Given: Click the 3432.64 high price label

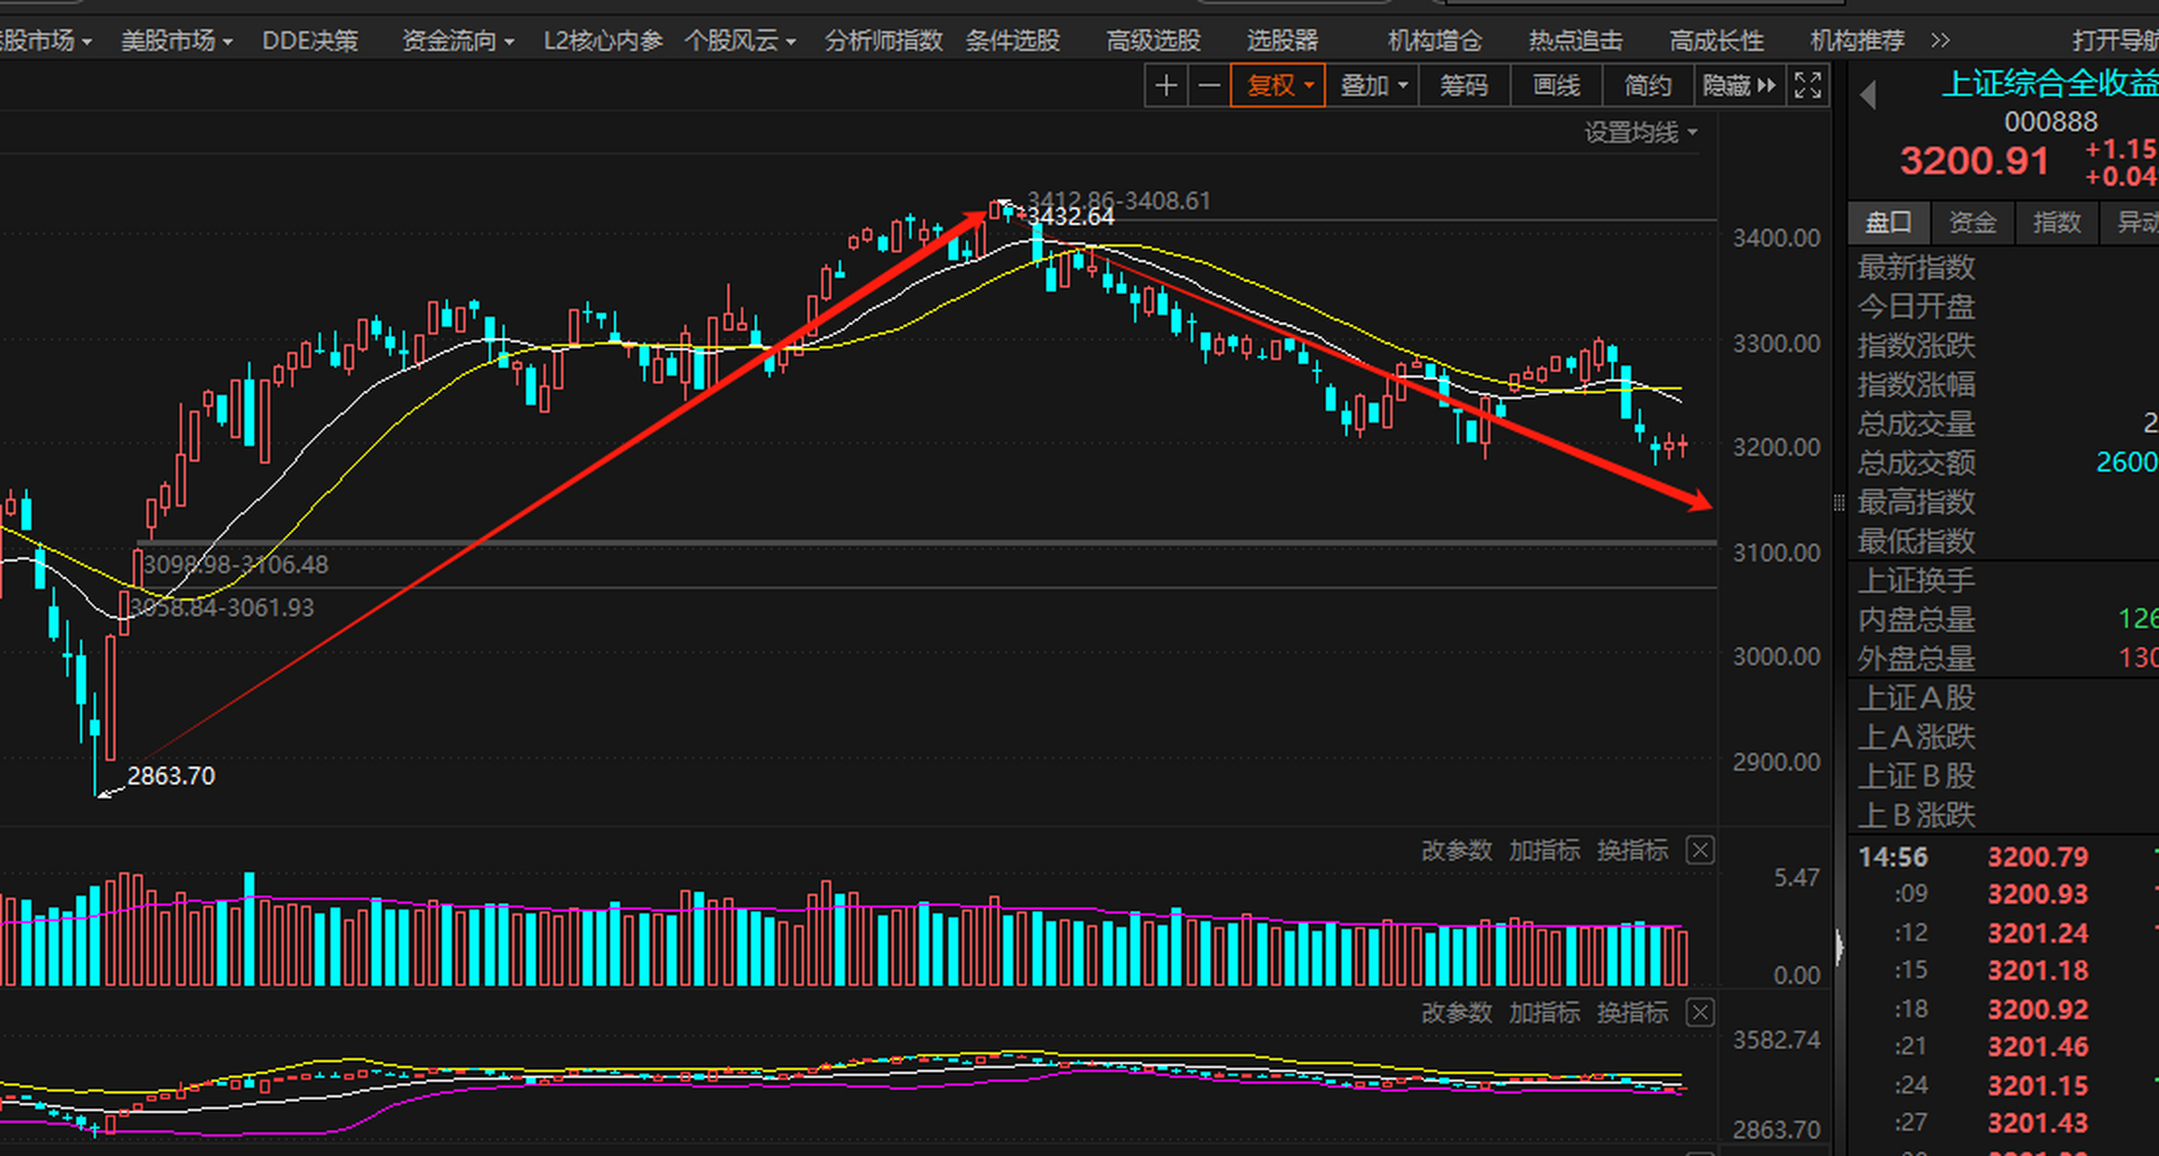Looking at the screenshot, I should 1070,218.
